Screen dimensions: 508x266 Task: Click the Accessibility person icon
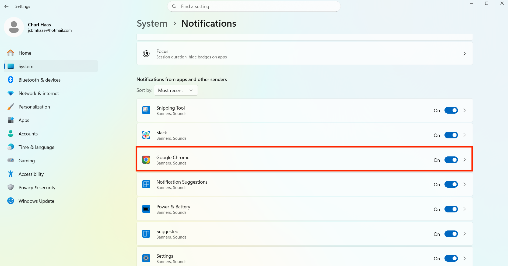[x=10, y=174]
